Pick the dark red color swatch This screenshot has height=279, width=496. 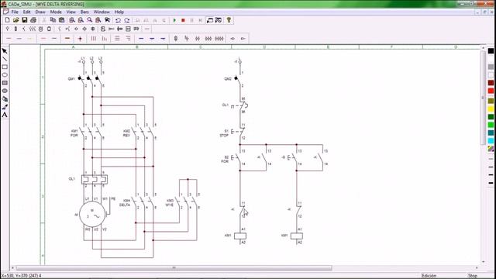tap(491, 83)
